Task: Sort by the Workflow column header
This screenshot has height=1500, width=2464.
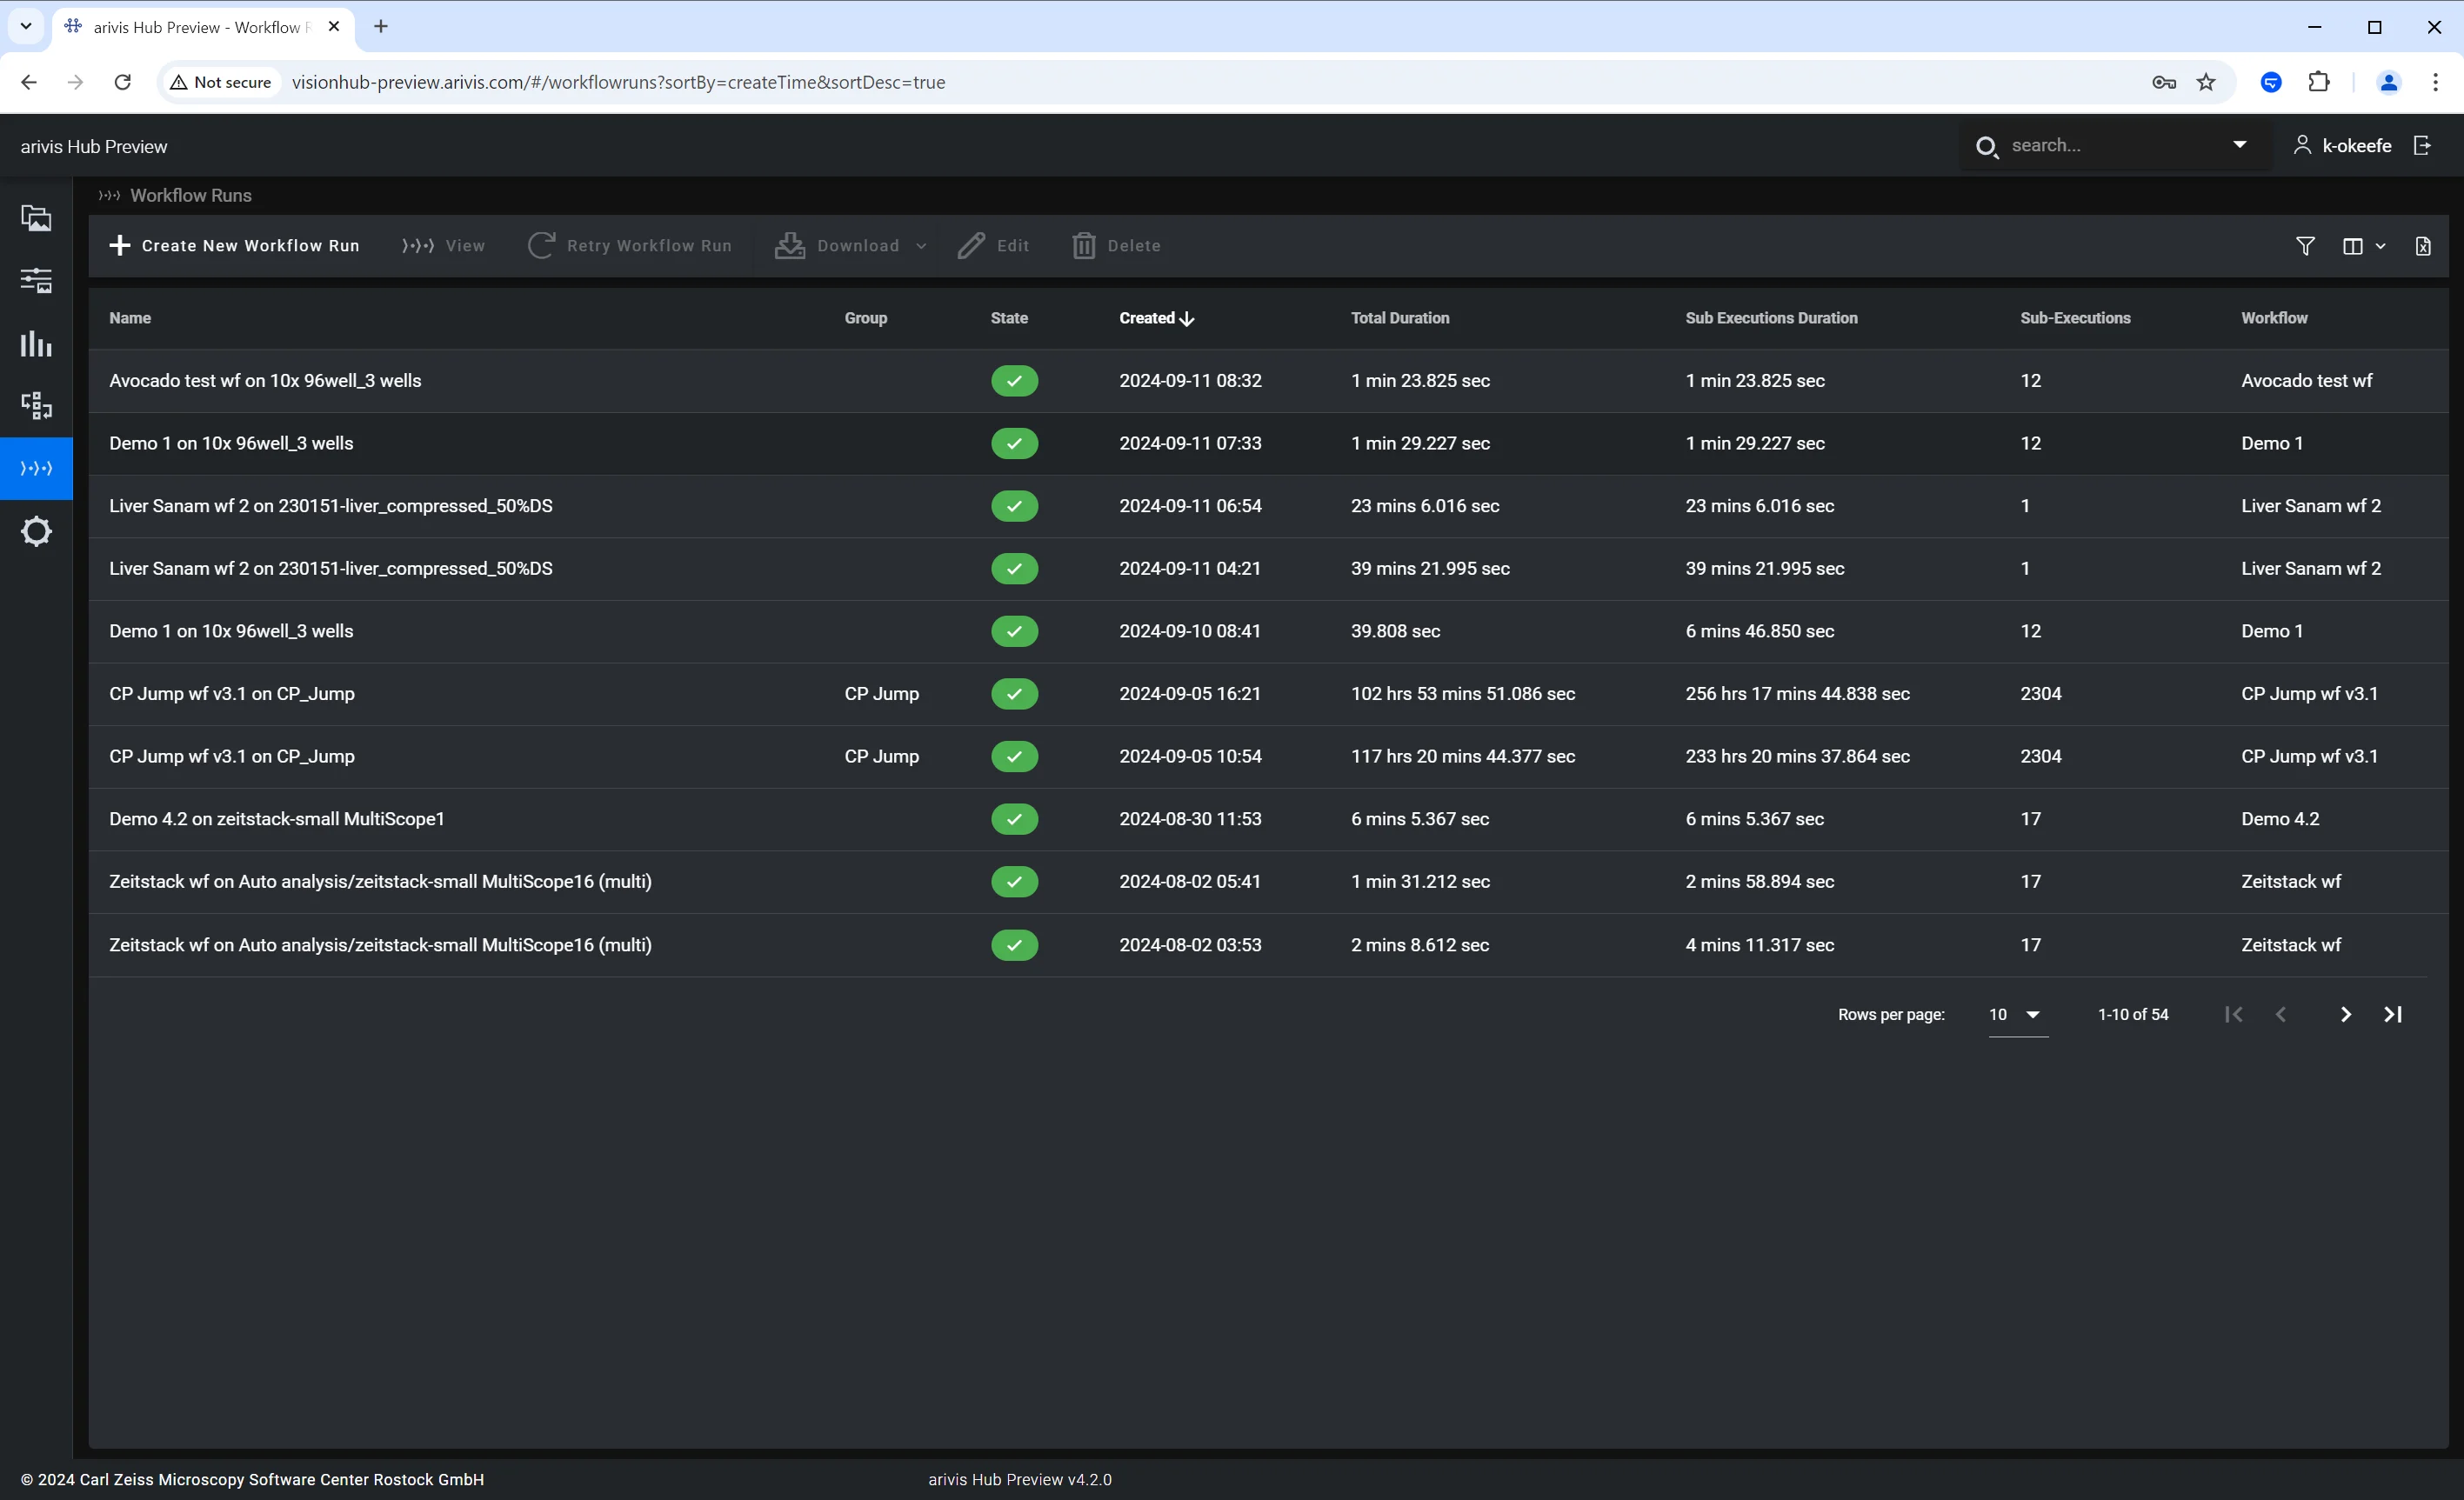Action: pyautogui.click(x=2274, y=318)
